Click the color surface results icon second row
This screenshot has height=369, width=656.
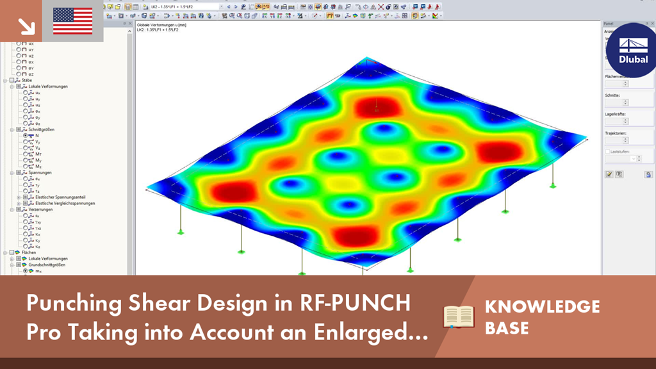(x=355, y=16)
